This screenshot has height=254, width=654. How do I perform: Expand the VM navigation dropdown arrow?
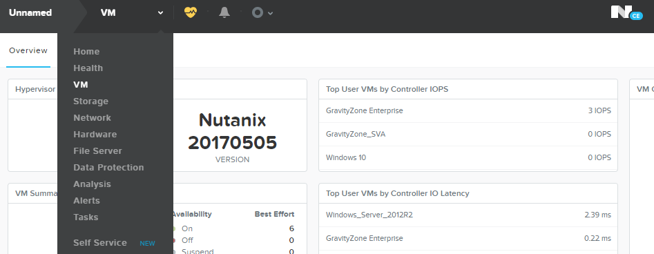pyautogui.click(x=161, y=13)
